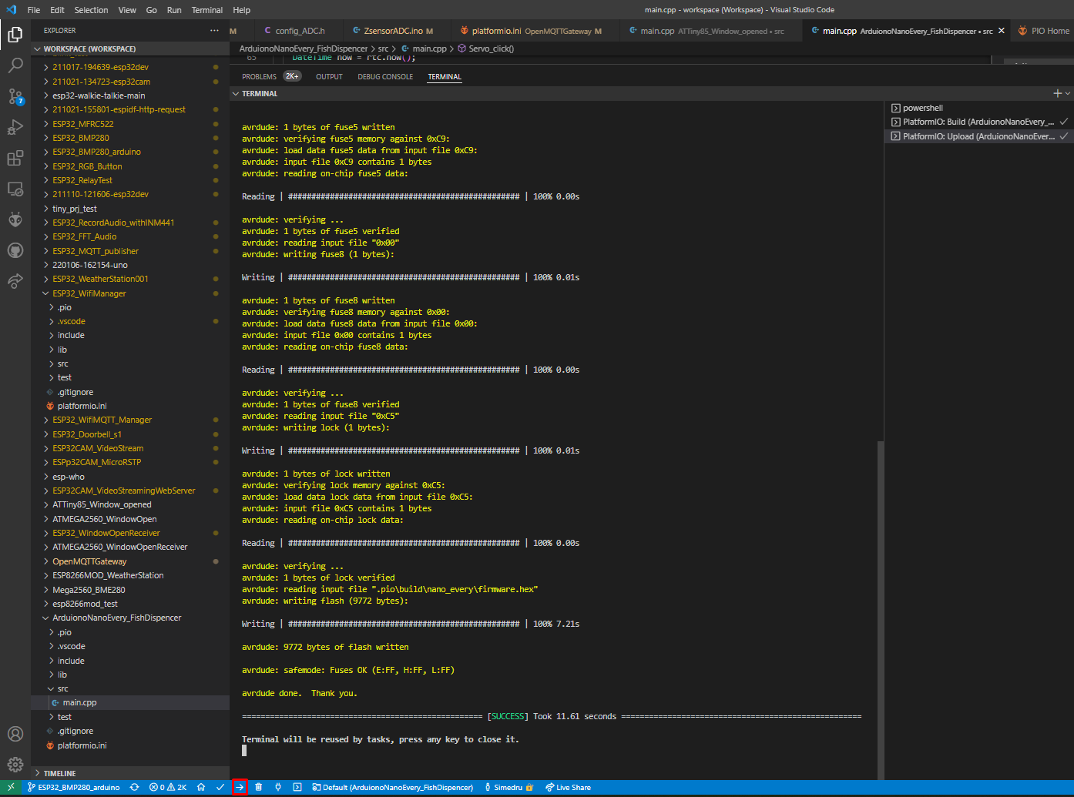Viewport: 1074px width, 797px height.
Task: Switch to the DEBUG CONSOLE panel tab
Action: click(385, 76)
